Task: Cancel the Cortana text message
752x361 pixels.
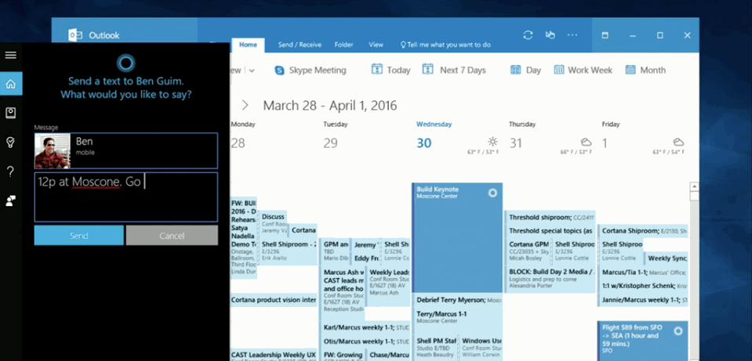Action: [x=172, y=236]
